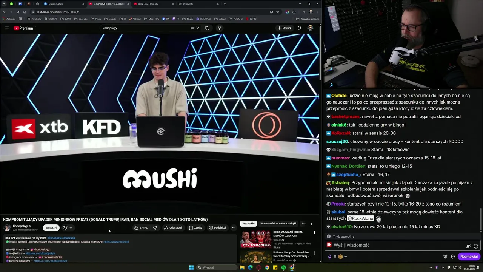Click the browser address bar URL
Screen dimensions: 483x272
point(58,12)
